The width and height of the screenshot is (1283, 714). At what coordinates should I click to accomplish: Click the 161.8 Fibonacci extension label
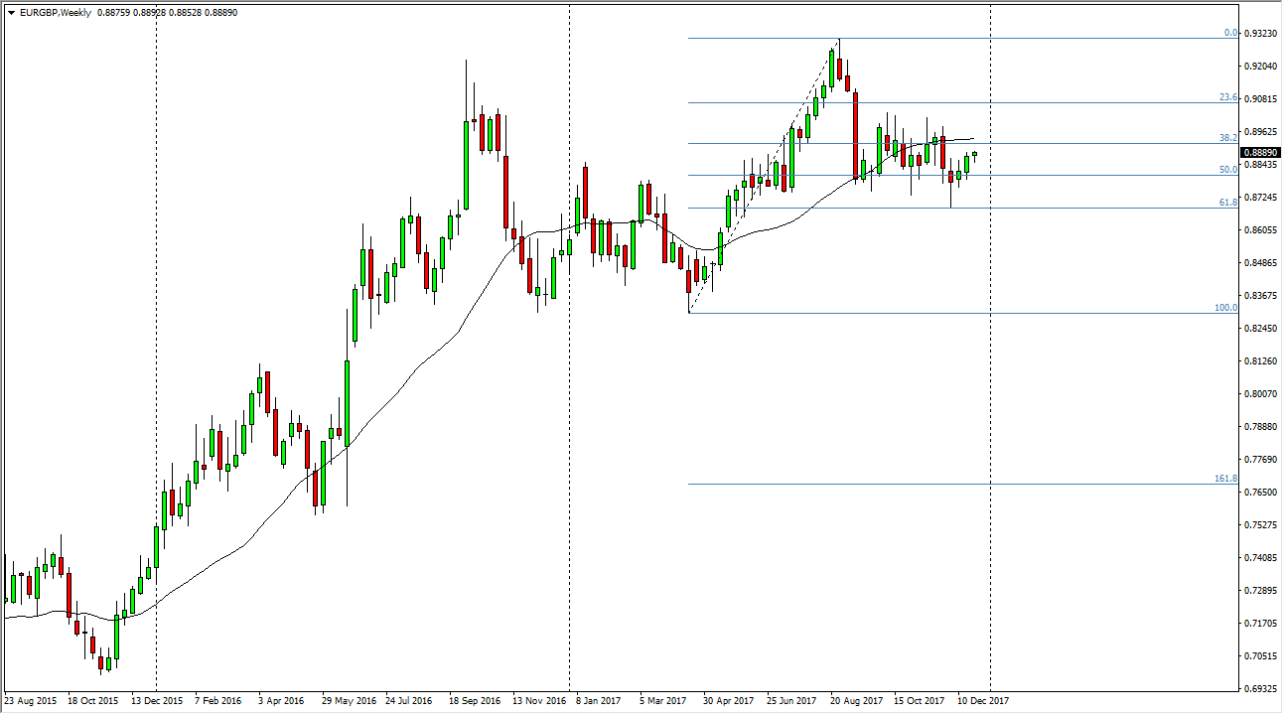coord(1225,479)
